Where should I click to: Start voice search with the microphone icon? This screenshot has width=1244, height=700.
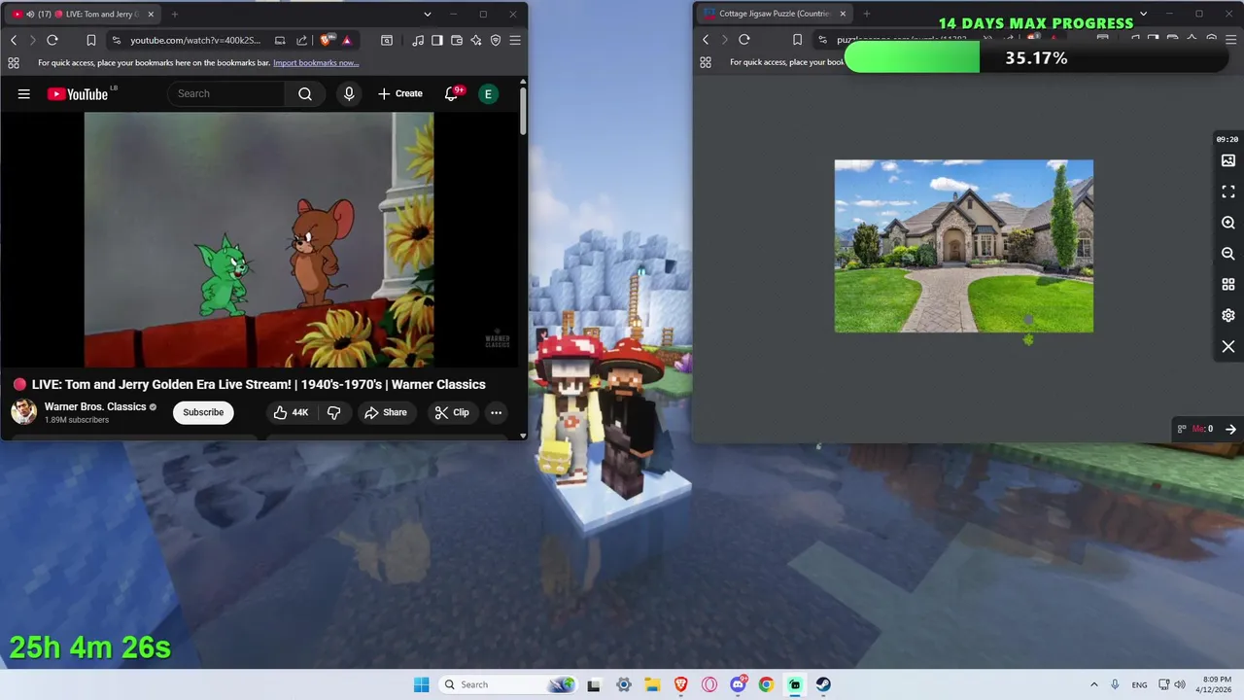click(x=349, y=93)
